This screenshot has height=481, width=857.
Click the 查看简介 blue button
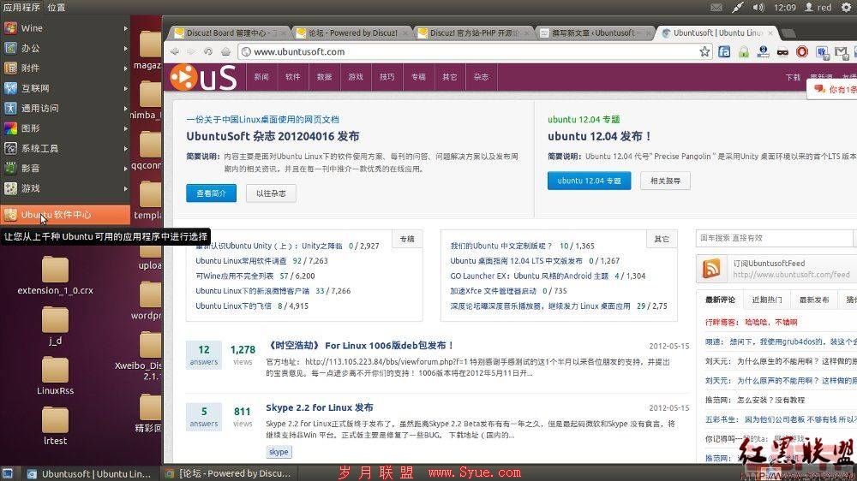(211, 193)
